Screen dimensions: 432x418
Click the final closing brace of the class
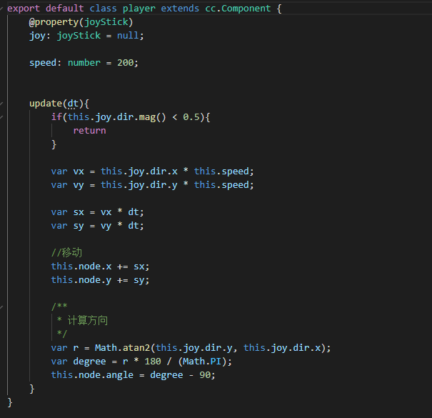pyautogui.click(x=10, y=402)
